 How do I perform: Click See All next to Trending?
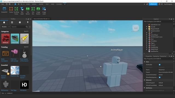pyautogui.click(x=26, y=47)
